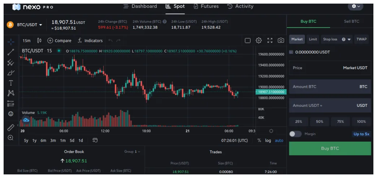The height and width of the screenshot is (178, 377).
Task: Click the Amount USDT input field
Action: click(x=330, y=105)
